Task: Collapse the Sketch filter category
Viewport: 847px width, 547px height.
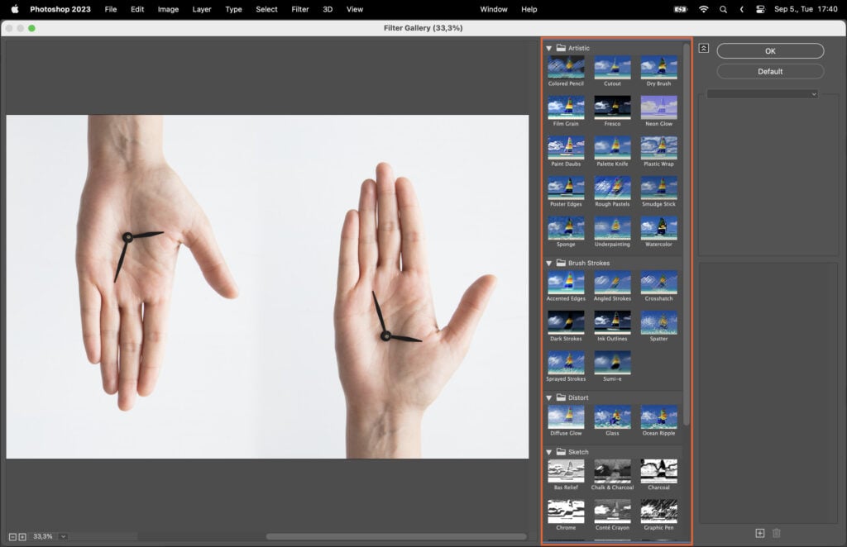Action: 548,452
